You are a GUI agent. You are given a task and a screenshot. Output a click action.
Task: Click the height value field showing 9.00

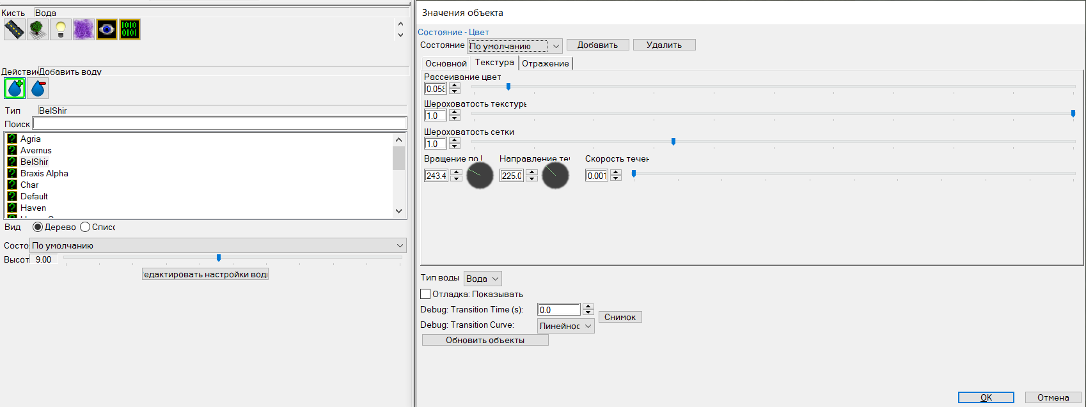(45, 259)
